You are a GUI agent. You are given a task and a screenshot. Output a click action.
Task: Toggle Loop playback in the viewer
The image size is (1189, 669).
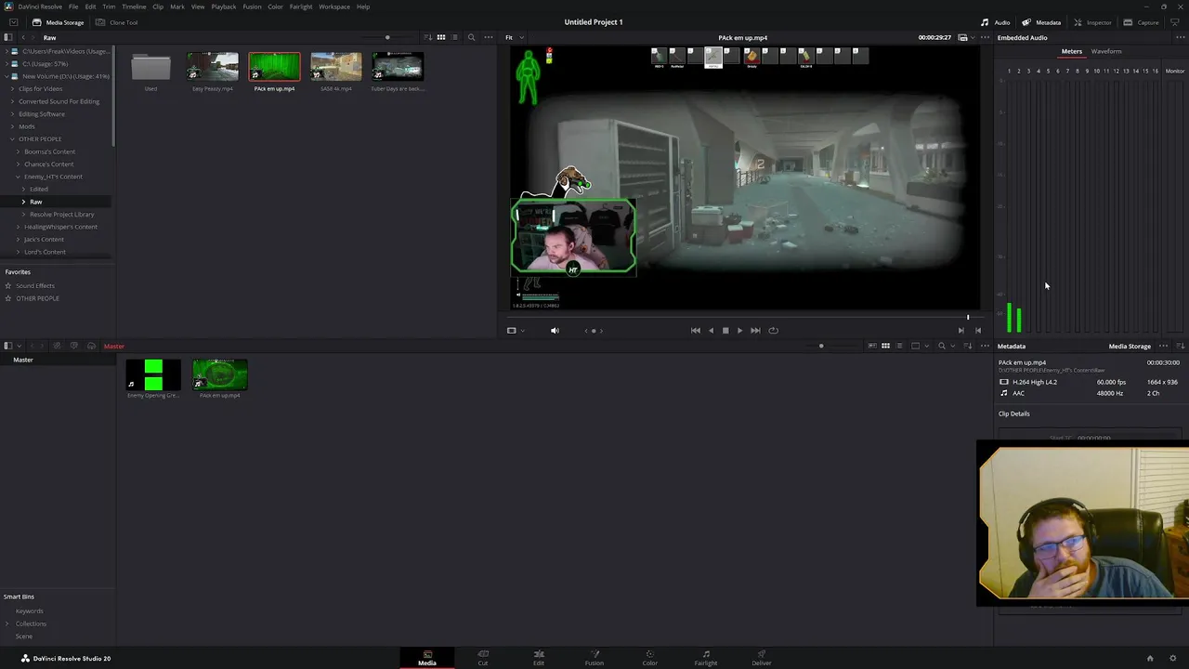[x=773, y=330]
